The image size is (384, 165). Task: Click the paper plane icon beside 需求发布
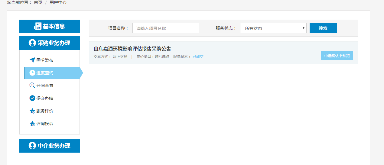[32, 60]
